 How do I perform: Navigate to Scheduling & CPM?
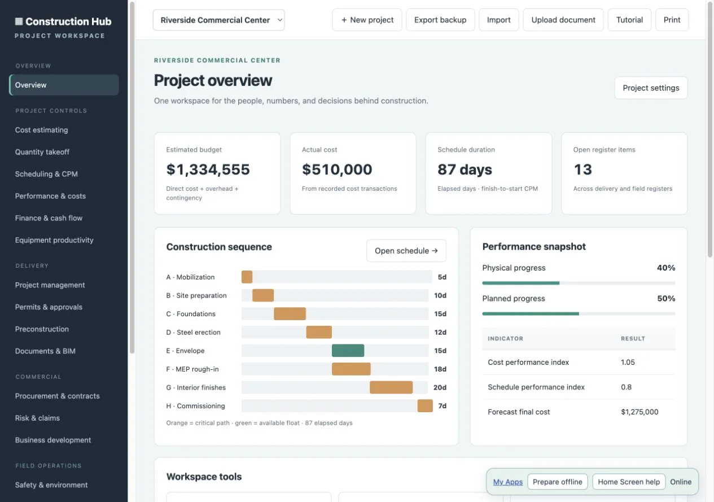[64, 174]
